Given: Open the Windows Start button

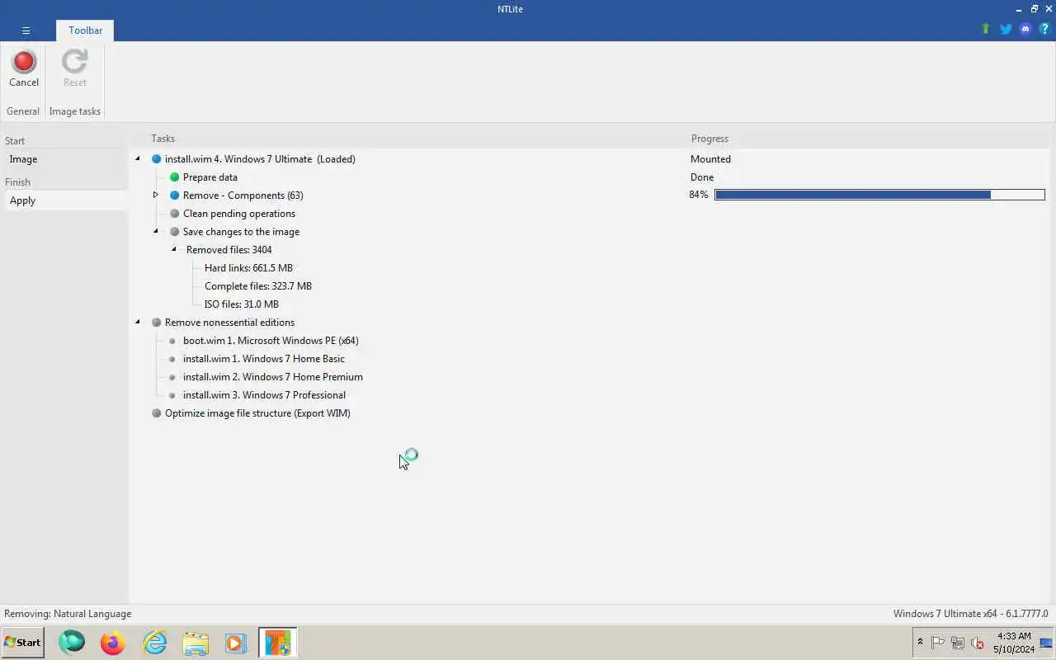Looking at the screenshot, I should click(x=22, y=642).
